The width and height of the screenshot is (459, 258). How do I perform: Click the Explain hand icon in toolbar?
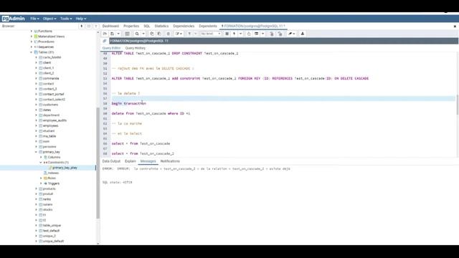point(249,34)
